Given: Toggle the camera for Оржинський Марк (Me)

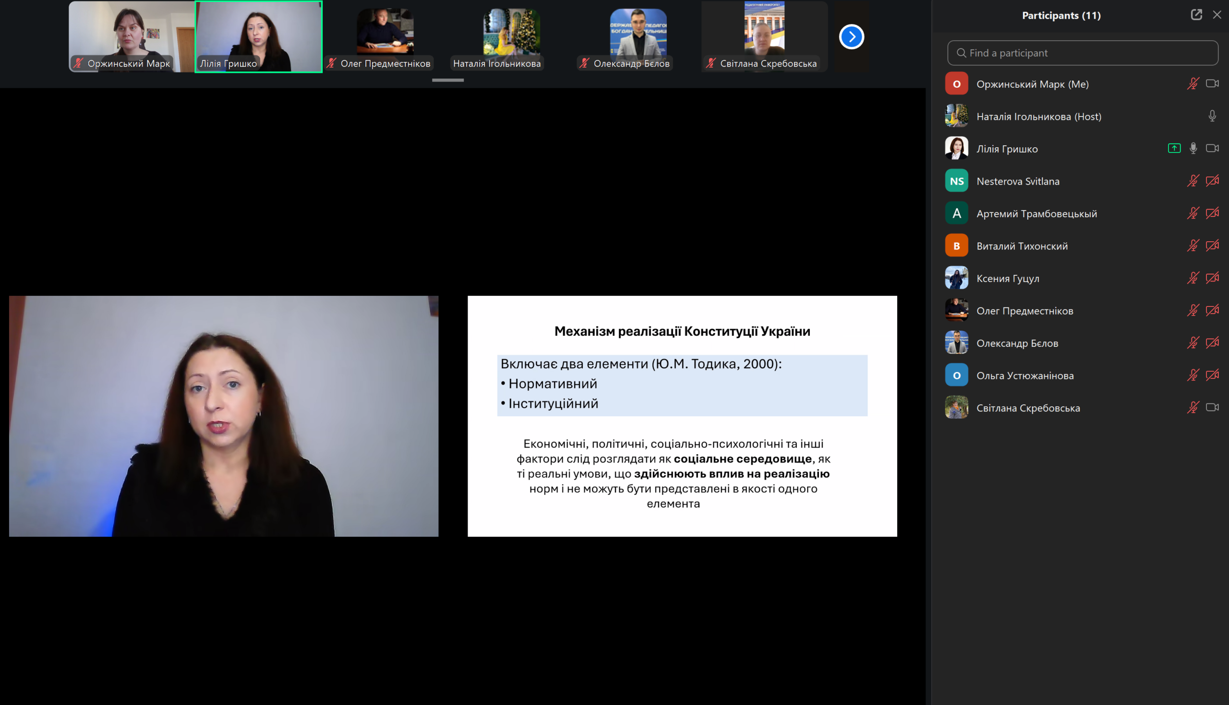Looking at the screenshot, I should tap(1212, 84).
